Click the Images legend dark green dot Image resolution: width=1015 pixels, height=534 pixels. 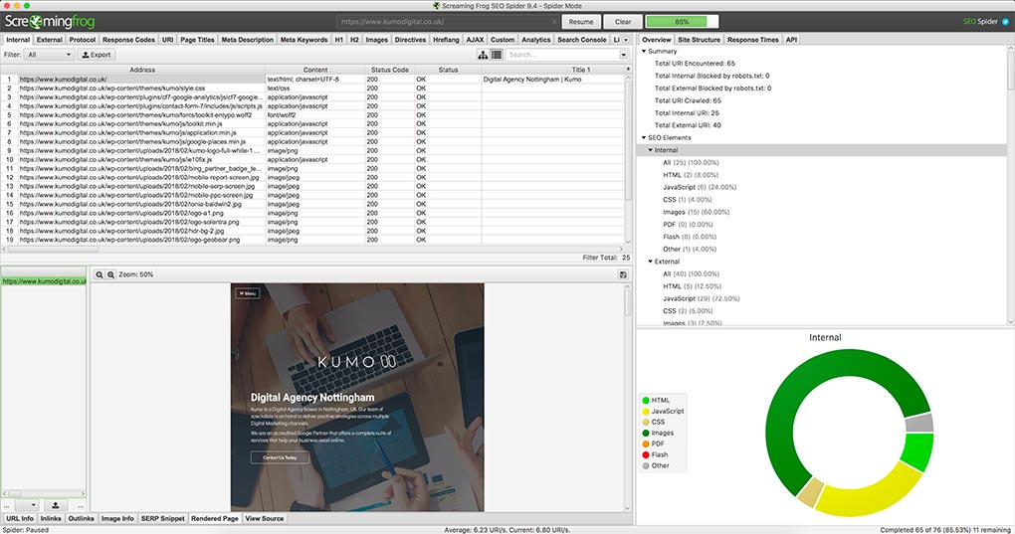click(x=646, y=434)
